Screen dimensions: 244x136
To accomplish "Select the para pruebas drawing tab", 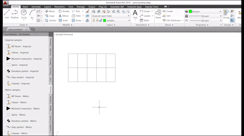I will [x=16, y=29].
